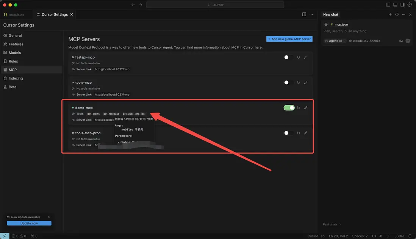Turn on the tools-mcp-prod server toggle
This screenshot has width=416, height=239.
pyautogui.click(x=288, y=133)
